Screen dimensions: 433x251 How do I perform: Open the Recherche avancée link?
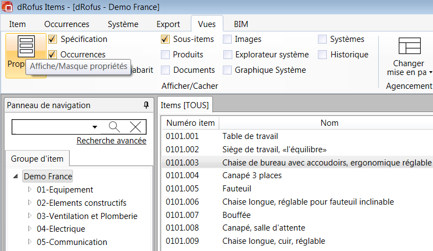click(x=111, y=141)
